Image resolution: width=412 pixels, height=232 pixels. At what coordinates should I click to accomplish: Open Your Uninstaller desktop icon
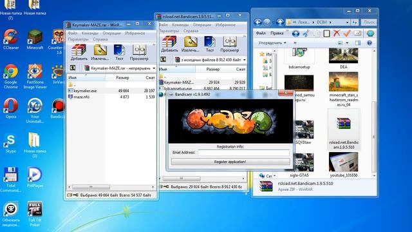pyautogui.click(x=35, y=110)
